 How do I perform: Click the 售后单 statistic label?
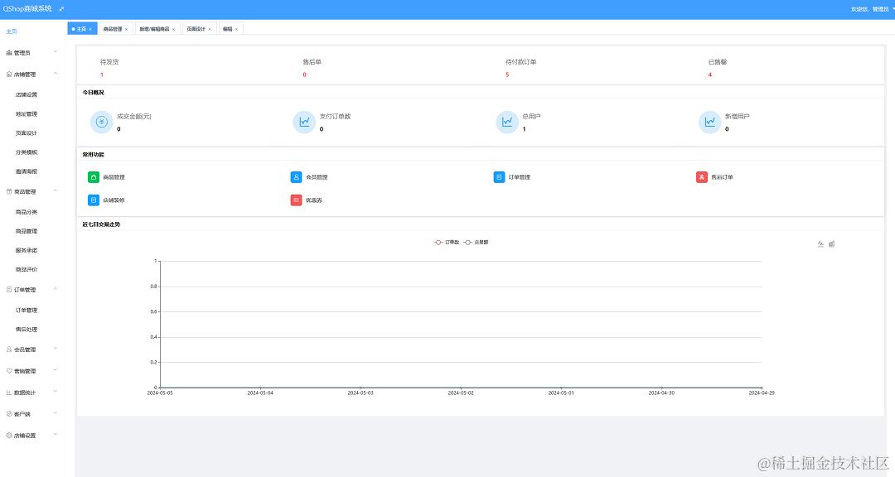pos(312,61)
